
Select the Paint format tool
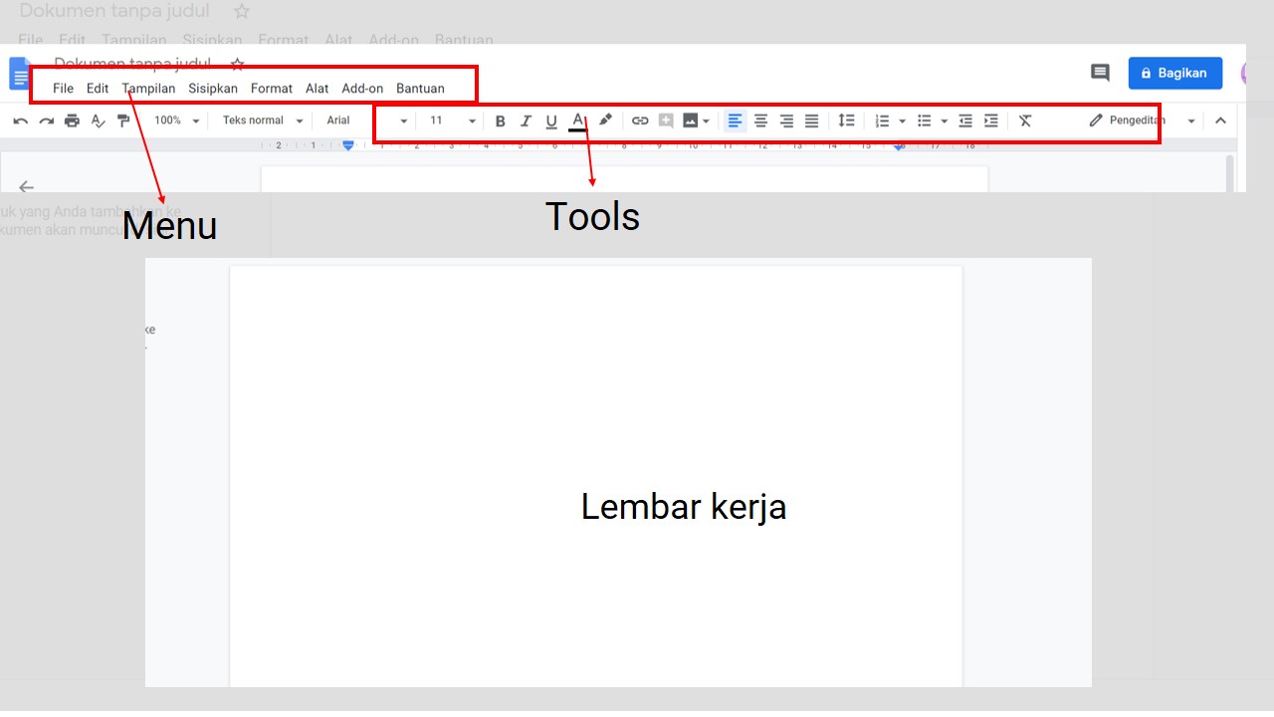[x=123, y=119]
